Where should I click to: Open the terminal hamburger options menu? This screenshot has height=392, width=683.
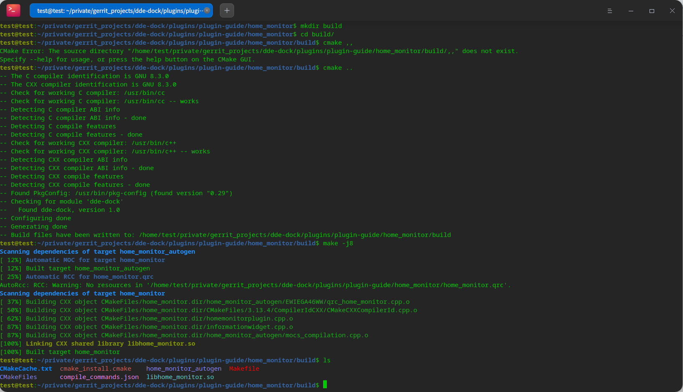tap(610, 11)
